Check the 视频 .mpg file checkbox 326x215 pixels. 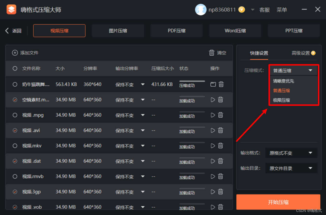pos(15,115)
